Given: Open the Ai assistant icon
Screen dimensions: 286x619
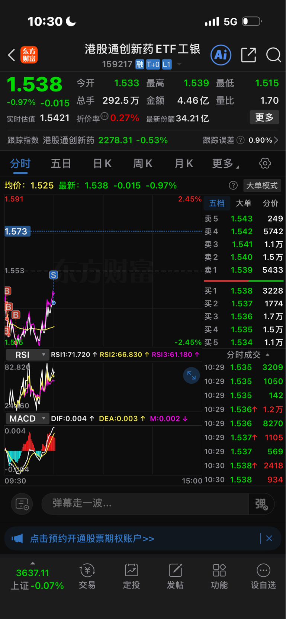Looking at the screenshot, I should point(221,55).
